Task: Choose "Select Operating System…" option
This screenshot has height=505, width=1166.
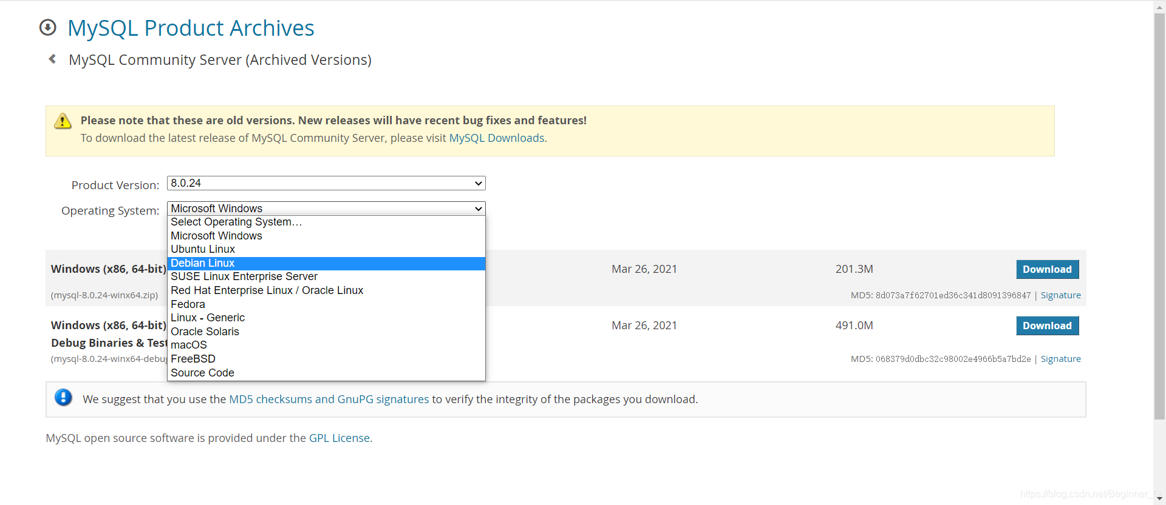Action: (x=326, y=222)
